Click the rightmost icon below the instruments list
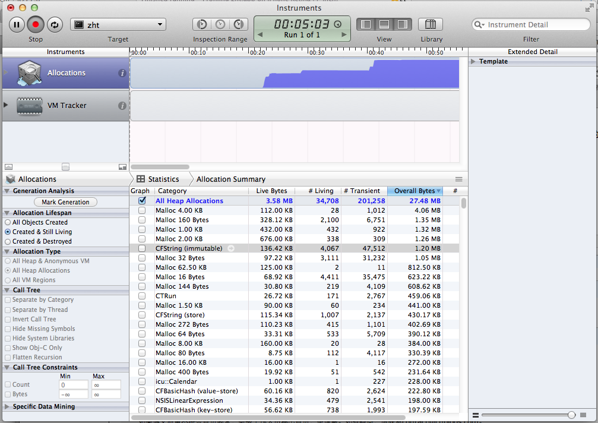Screen dimensions: 598x423 [122, 167]
